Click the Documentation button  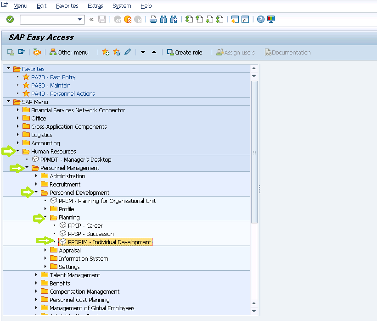tap(287, 52)
